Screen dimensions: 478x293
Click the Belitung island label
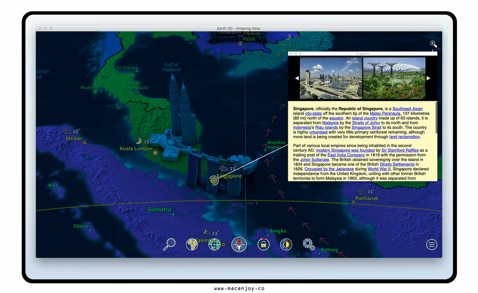(x=329, y=250)
